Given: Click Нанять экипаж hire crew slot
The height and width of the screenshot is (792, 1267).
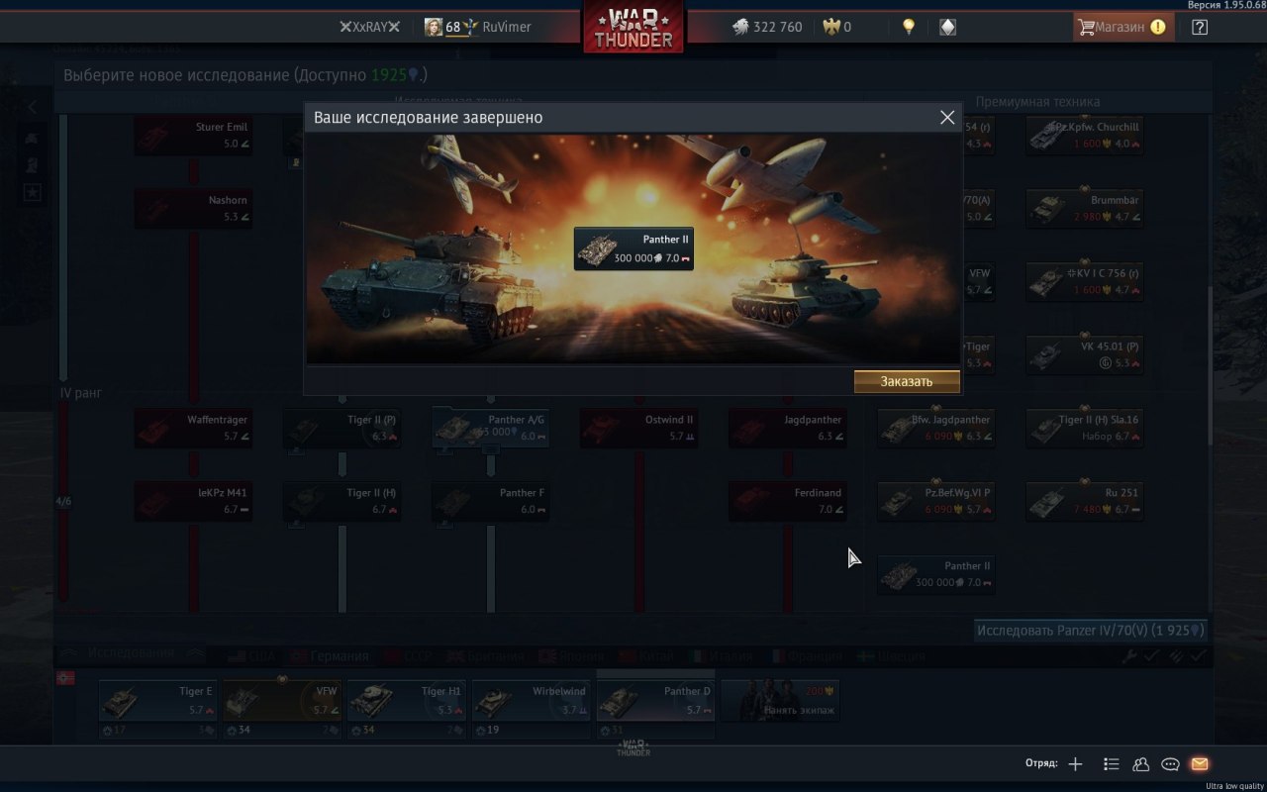Looking at the screenshot, I should pos(781,700).
